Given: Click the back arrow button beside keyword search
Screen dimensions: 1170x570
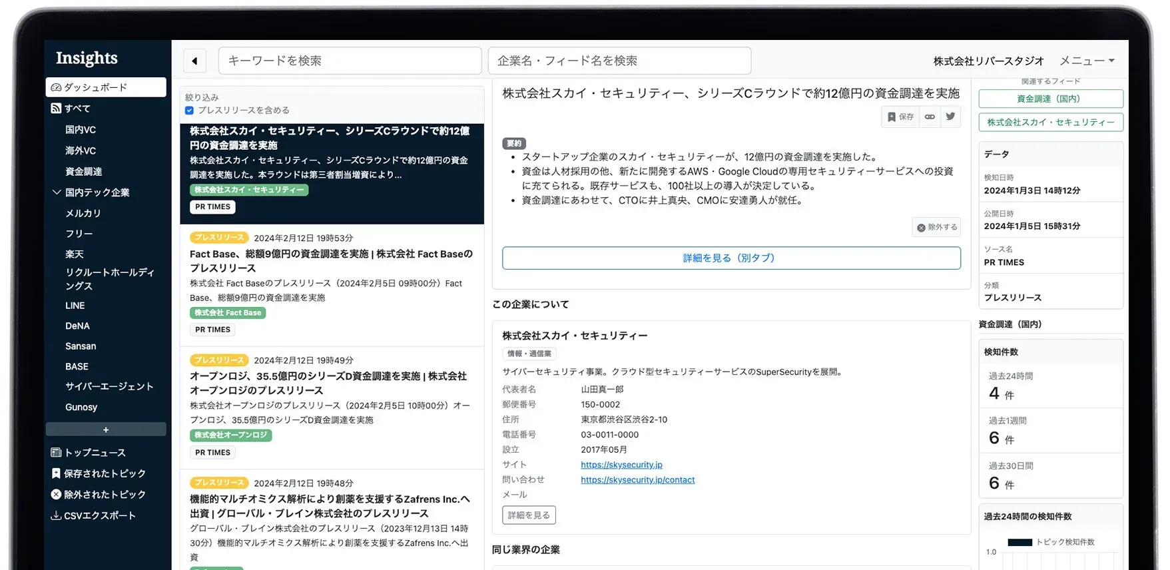Looking at the screenshot, I should [194, 61].
